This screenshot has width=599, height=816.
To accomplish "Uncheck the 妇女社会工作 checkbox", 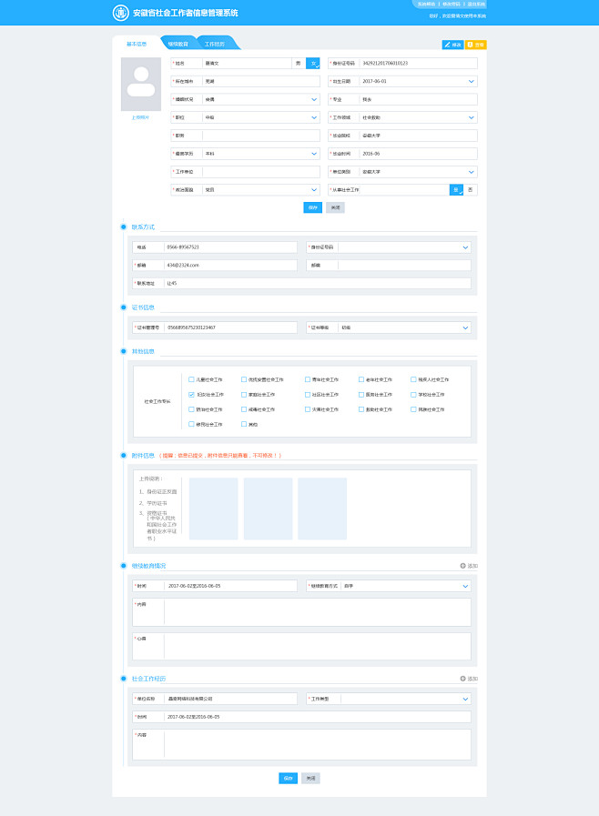I will 191,395.
